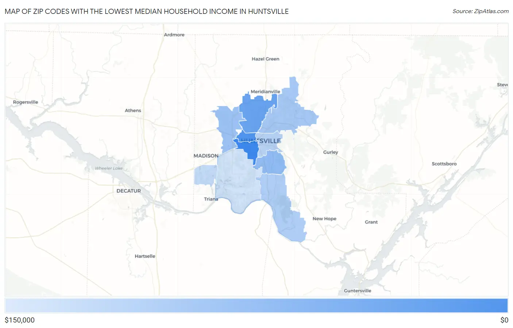Click the Gurley town label
This screenshot has height=328, width=513.
[331, 152]
